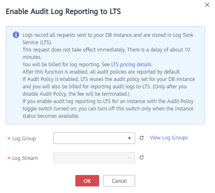Viewport: 215px width, 193px height.
Task: Click the 'Logs record all requests' sentence
Action: (108, 39)
